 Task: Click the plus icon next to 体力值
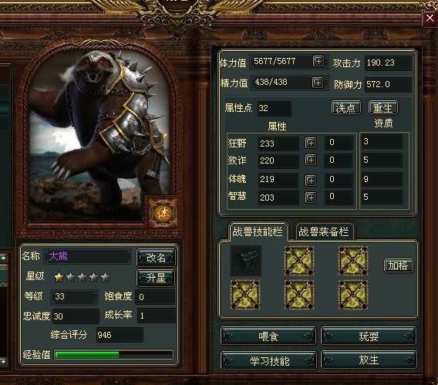[318, 61]
